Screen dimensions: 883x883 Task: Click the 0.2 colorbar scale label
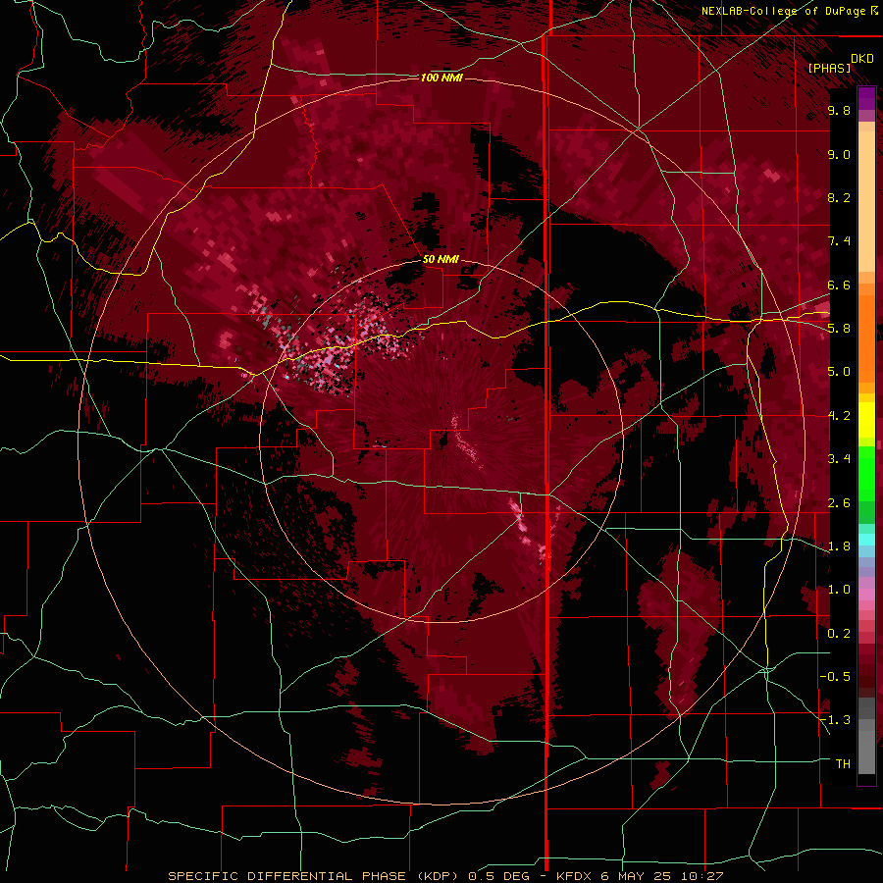click(839, 634)
